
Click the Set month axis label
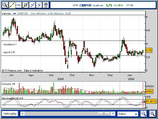51,75
